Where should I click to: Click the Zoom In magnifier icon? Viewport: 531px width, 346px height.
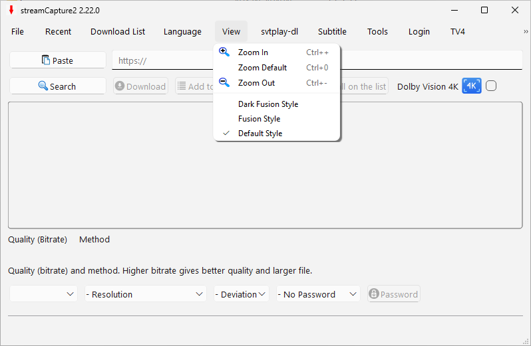click(224, 52)
